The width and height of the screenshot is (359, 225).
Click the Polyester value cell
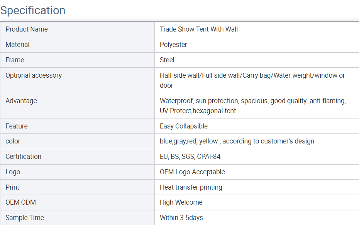pos(257,45)
